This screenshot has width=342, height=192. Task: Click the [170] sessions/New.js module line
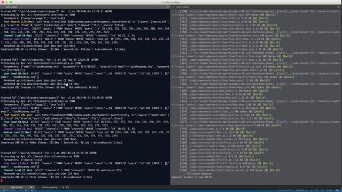(x=221, y=94)
